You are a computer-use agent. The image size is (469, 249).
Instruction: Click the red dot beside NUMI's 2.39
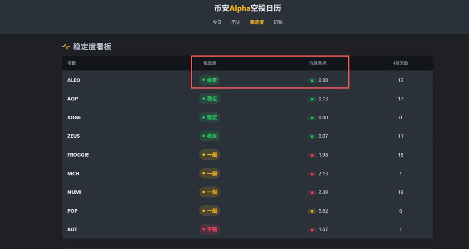pos(312,192)
